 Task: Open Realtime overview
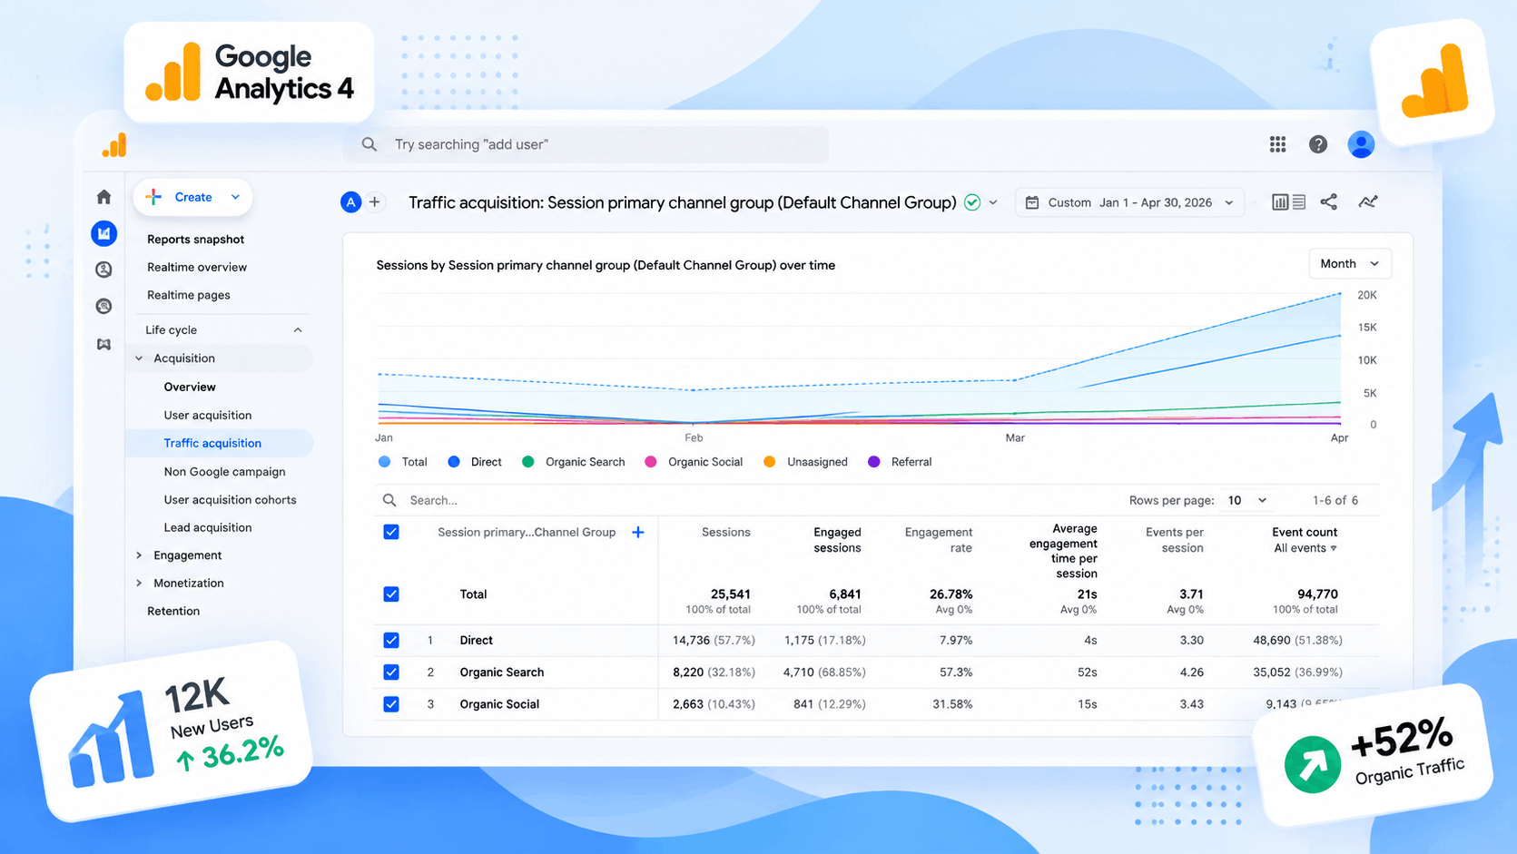pyautogui.click(x=197, y=268)
